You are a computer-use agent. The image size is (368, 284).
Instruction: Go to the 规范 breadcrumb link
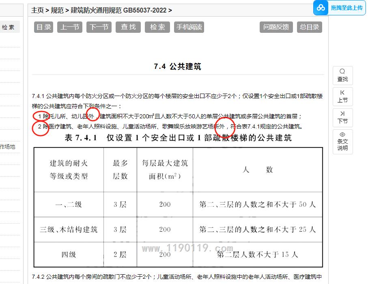coord(57,11)
